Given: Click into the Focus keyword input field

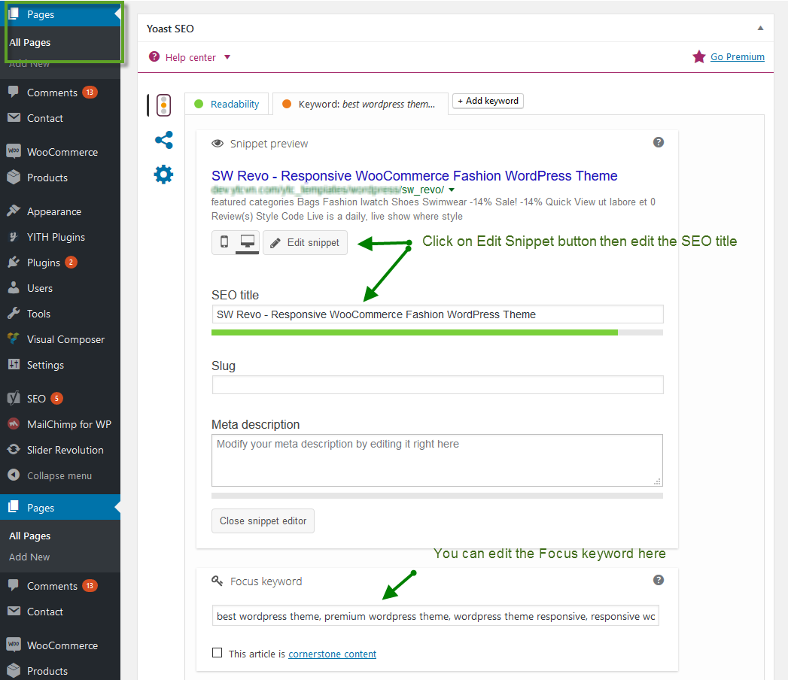Looking at the screenshot, I should (436, 616).
